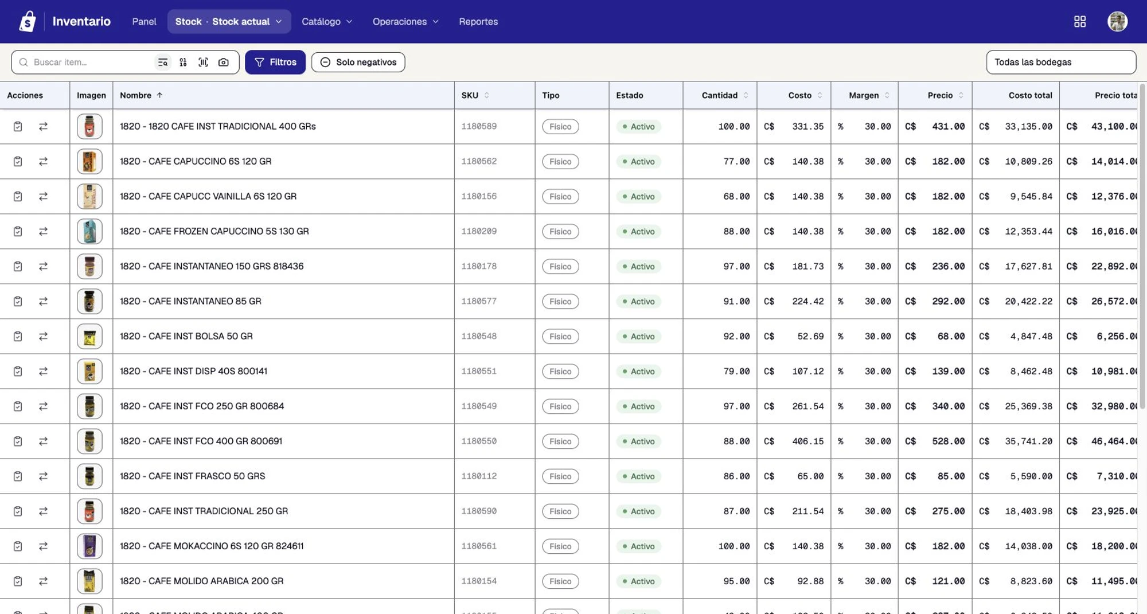Toggle the Solo negativos filter
Screen dimensions: 1147x614
click(x=358, y=62)
